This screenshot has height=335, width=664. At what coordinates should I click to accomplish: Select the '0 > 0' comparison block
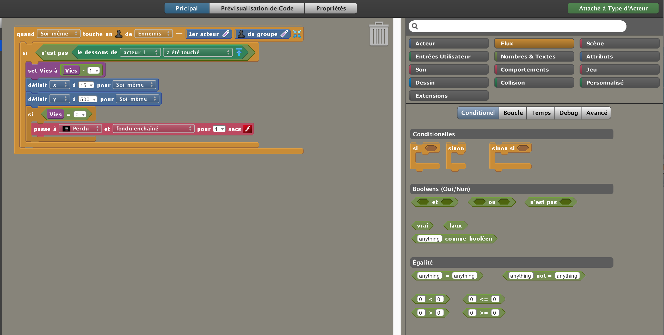tap(431, 313)
